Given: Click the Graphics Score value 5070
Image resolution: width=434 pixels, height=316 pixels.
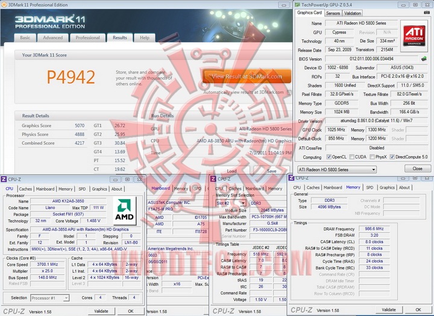Looking at the screenshot, I should click(80, 125).
